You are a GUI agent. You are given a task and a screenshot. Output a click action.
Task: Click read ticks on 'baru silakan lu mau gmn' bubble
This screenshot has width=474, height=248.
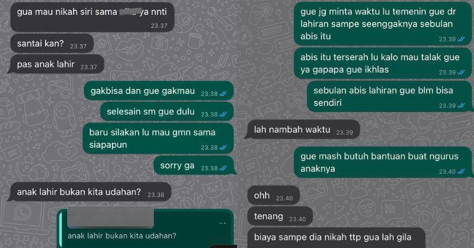tap(223, 148)
